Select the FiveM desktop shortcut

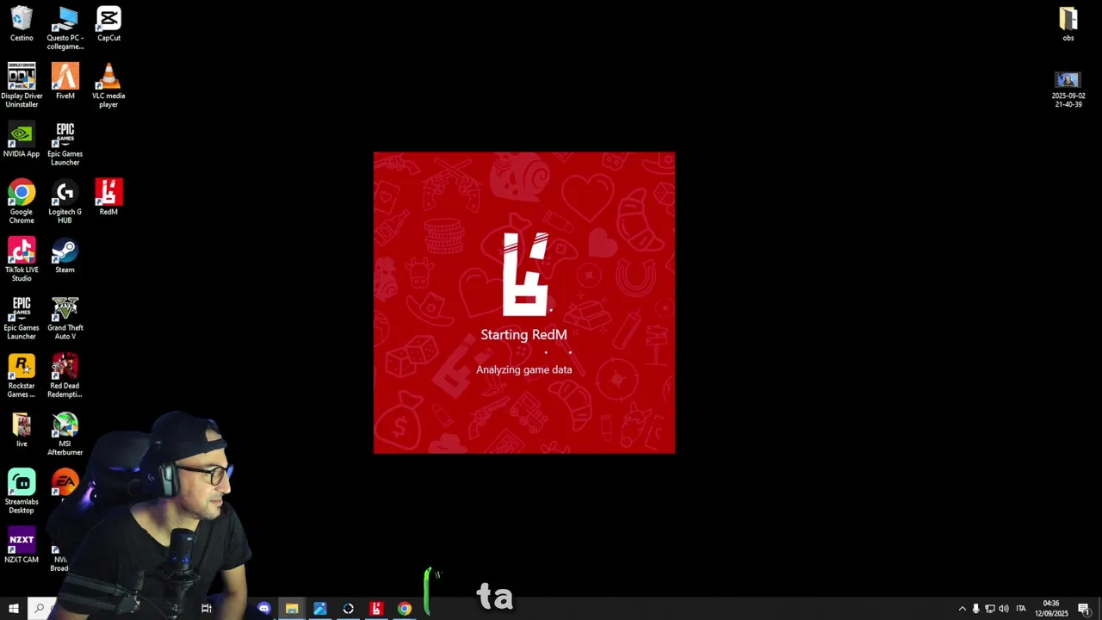tap(65, 82)
